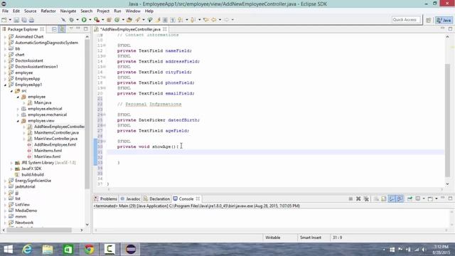Toggle Show Whitespace Characters icon
This screenshot has width=455, height=256.
[173, 20]
